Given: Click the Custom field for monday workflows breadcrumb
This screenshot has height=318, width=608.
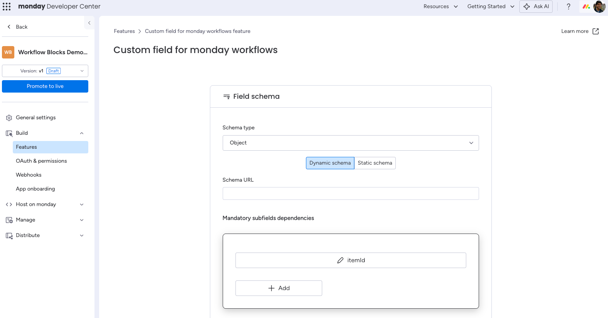Looking at the screenshot, I should (x=198, y=31).
